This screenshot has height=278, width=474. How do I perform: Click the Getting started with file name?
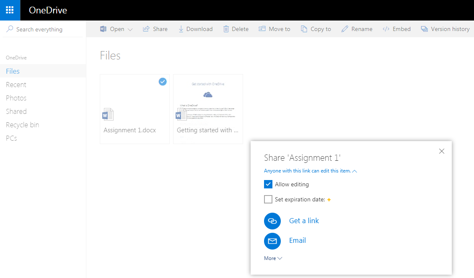pos(208,130)
